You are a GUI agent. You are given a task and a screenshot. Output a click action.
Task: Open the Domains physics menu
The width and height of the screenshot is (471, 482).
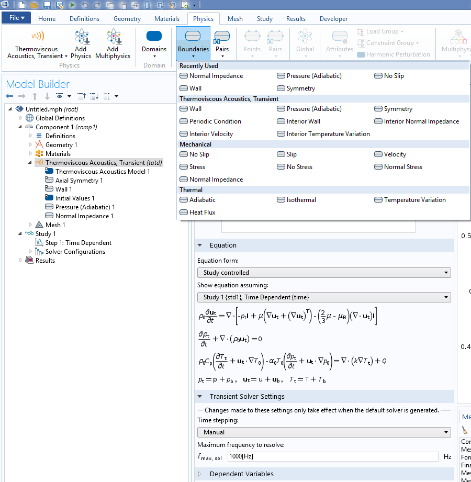pos(154,43)
